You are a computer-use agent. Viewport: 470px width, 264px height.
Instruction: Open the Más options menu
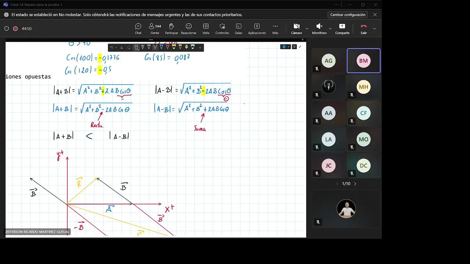[x=275, y=29]
